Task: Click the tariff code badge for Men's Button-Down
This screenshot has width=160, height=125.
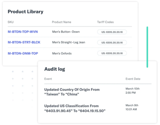Action: (x=112, y=32)
